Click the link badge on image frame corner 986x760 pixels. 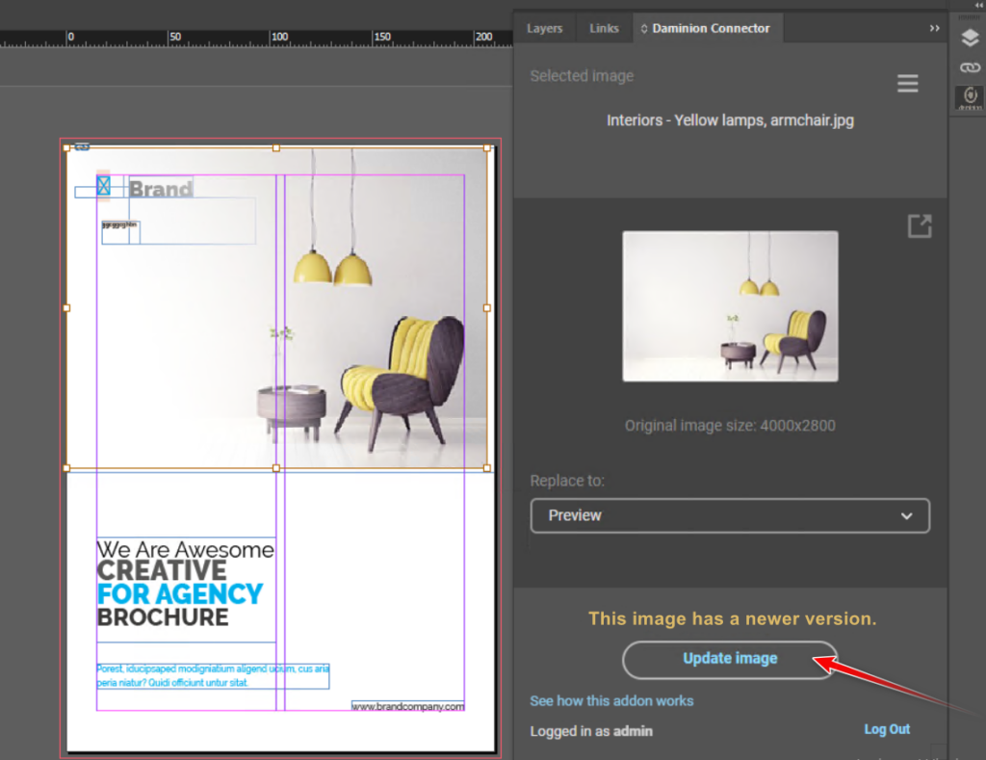82,146
